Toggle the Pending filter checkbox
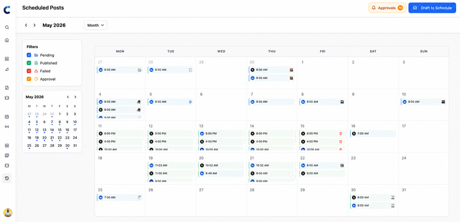 (x=29, y=55)
